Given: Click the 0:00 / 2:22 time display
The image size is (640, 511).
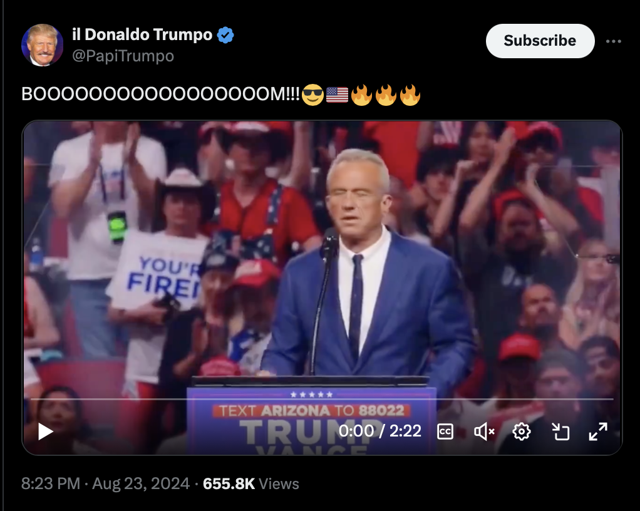Looking at the screenshot, I should pos(380,431).
